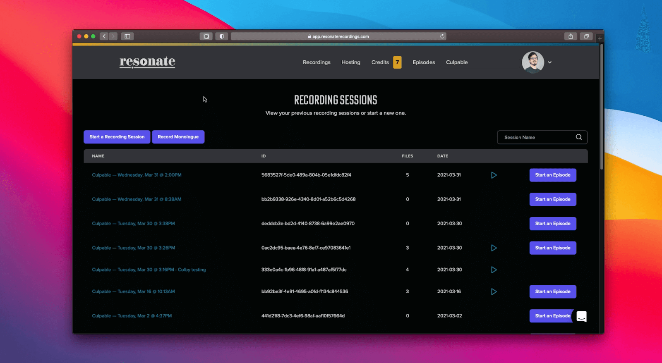Show the Safari tab overview

(x=586, y=36)
